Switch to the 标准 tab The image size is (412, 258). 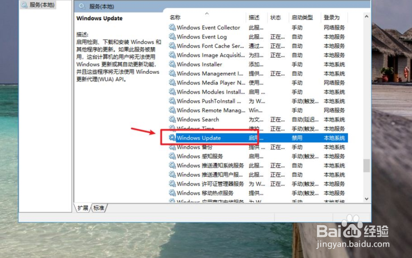(99, 208)
